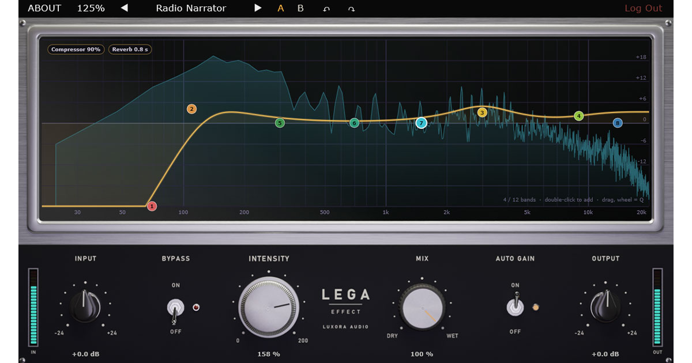Click the Reverb 0.8 s chip
The image size is (692, 363).
pos(130,50)
